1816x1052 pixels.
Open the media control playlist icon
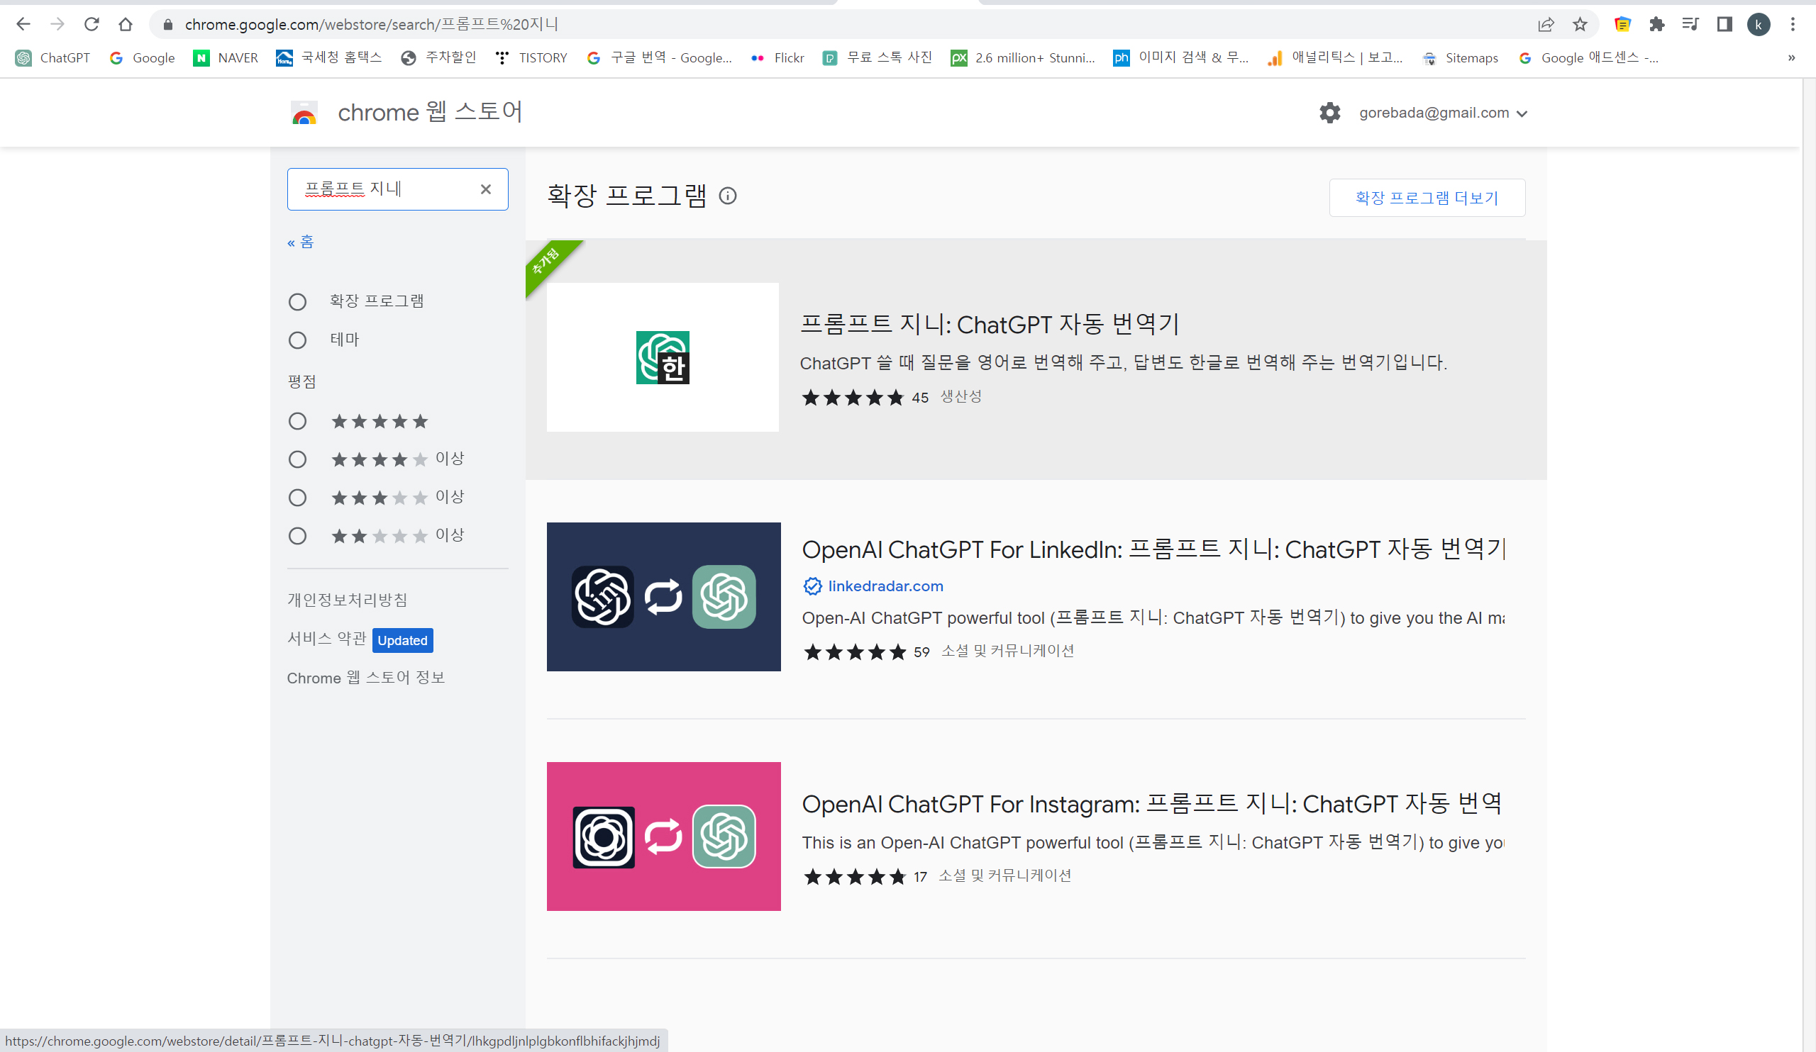pyautogui.click(x=1690, y=25)
